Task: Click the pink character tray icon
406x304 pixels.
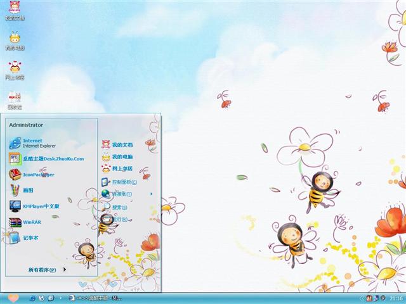Action: pos(369,298)
